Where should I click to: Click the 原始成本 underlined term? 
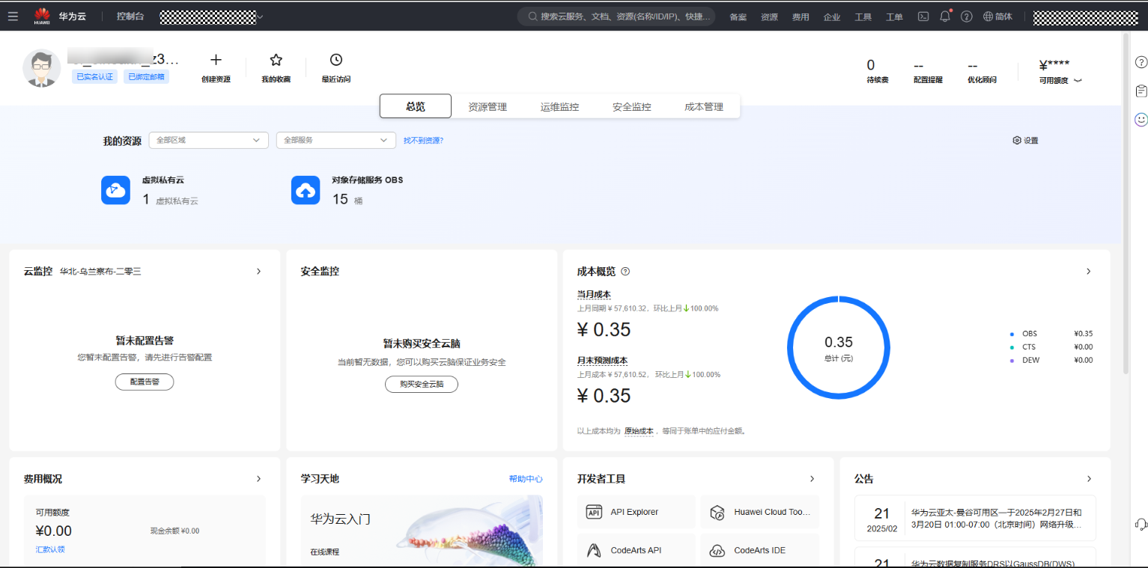click(639, 431)
